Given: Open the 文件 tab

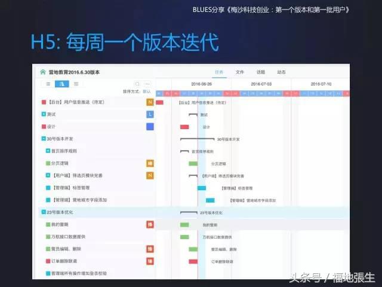Looking at the screenshot, I should [x=240, y=72].
